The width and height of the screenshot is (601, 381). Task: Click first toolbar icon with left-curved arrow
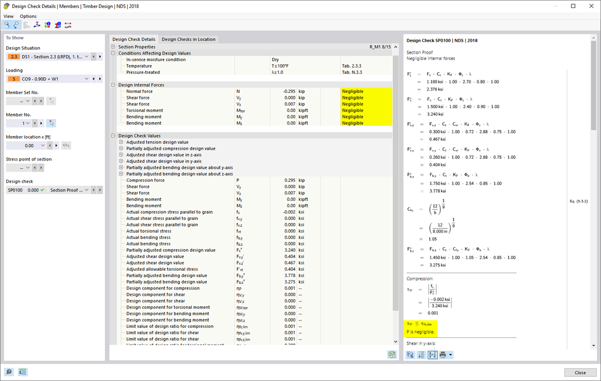click(x=6, y=25)
